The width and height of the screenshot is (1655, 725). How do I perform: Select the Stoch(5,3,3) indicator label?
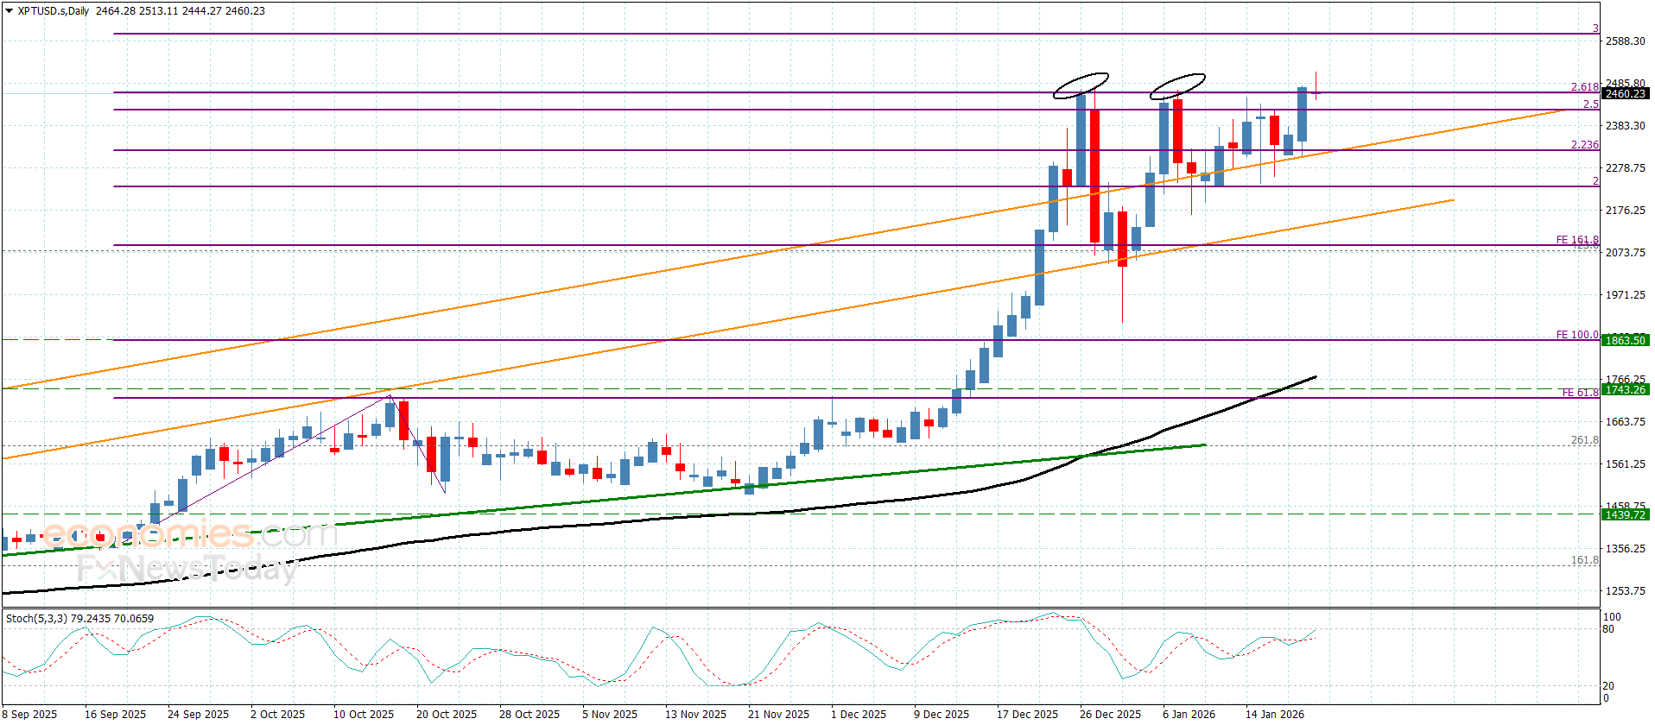click(36, 618)
